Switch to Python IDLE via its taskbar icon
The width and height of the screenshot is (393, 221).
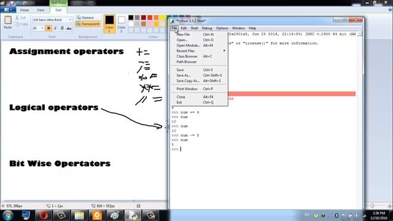pos(133,215)
